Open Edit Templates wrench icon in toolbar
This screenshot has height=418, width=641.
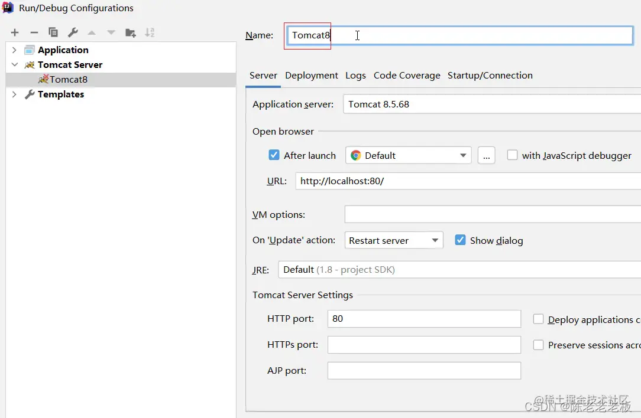(73, 32)
